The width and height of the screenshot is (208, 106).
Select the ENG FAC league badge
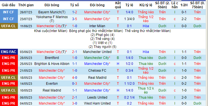pos(9,52)
